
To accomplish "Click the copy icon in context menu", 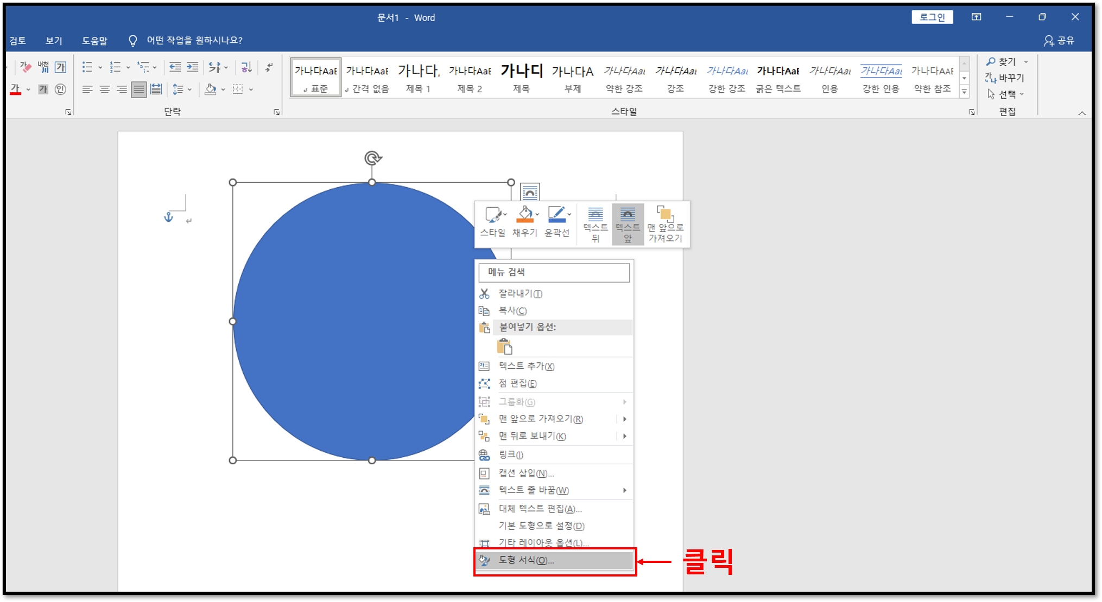I will pyautogui.click(x=484, y=311).
